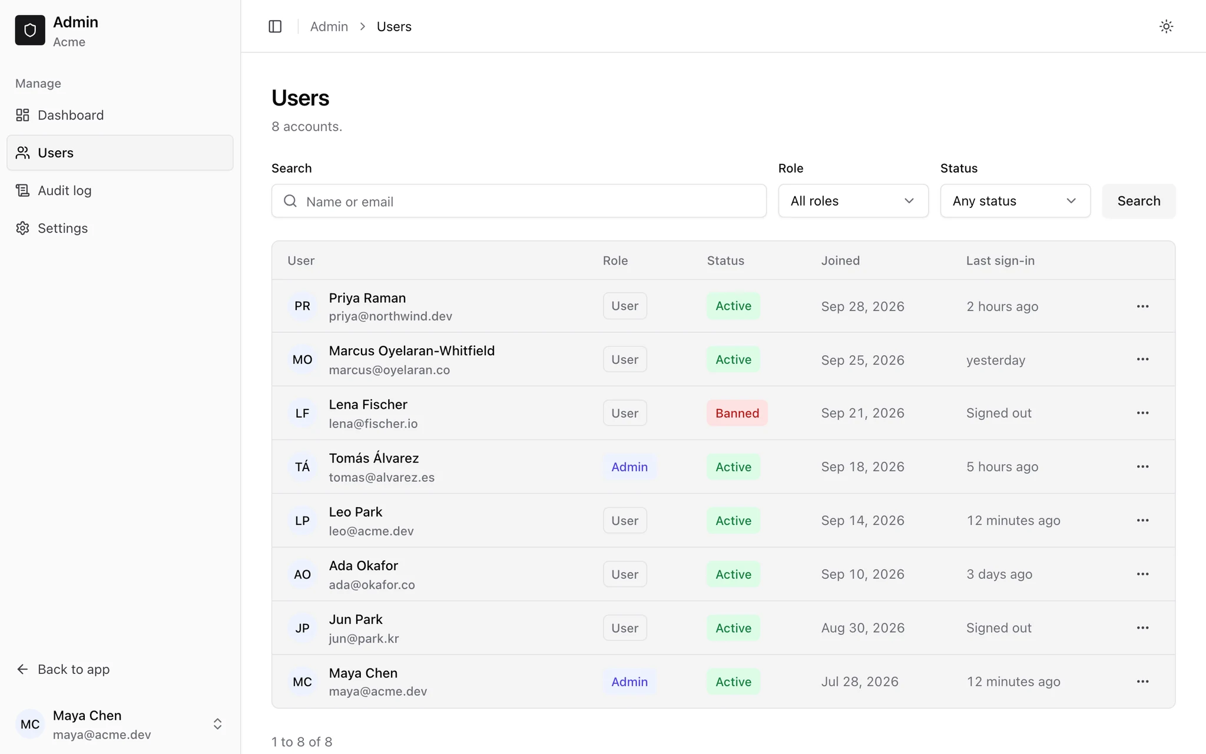Click the date Aug 30, 2026
This screenshot has height=754, width=1206.
863,628
